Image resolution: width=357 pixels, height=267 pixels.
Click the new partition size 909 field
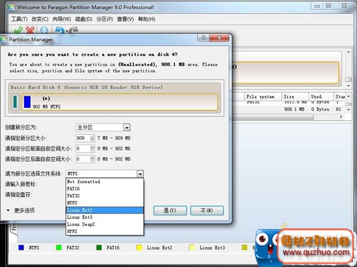[x=83, y=138]
